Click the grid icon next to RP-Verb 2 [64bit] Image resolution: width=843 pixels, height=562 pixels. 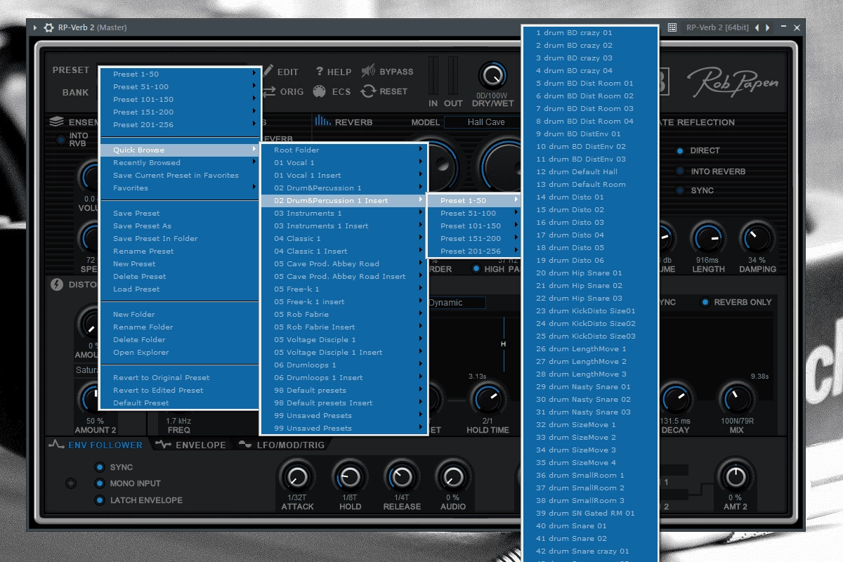click(672, 27)
